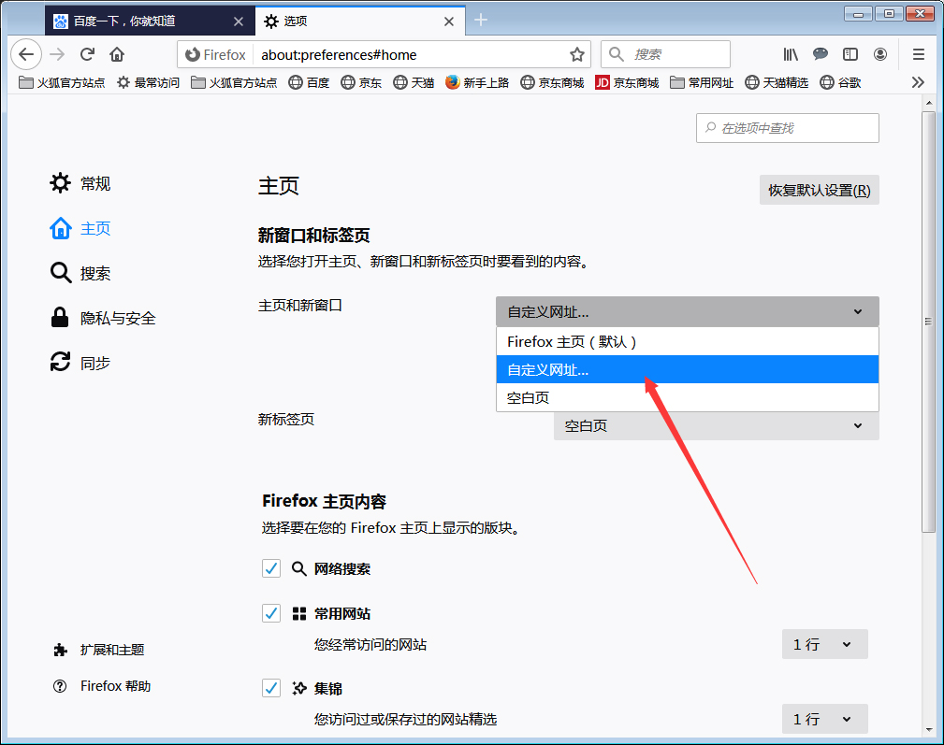
Task: 取消勾选"网络搜索"
Action: click(x=271, y=568)
